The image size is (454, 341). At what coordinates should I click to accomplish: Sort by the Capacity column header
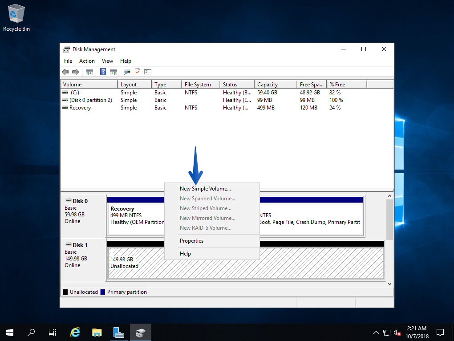(276, 84)
